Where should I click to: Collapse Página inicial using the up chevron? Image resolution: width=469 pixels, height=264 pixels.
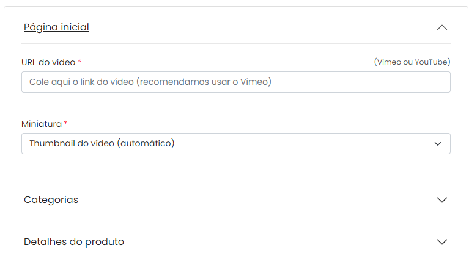[x=441, y=28]
